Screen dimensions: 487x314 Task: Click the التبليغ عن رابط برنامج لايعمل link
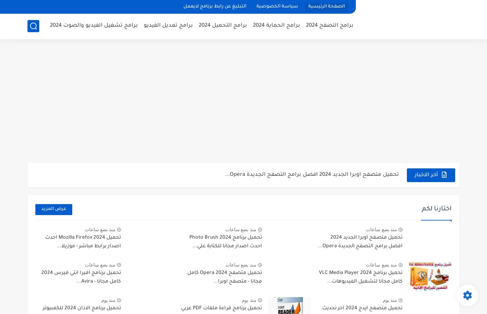tap(215, 6)
